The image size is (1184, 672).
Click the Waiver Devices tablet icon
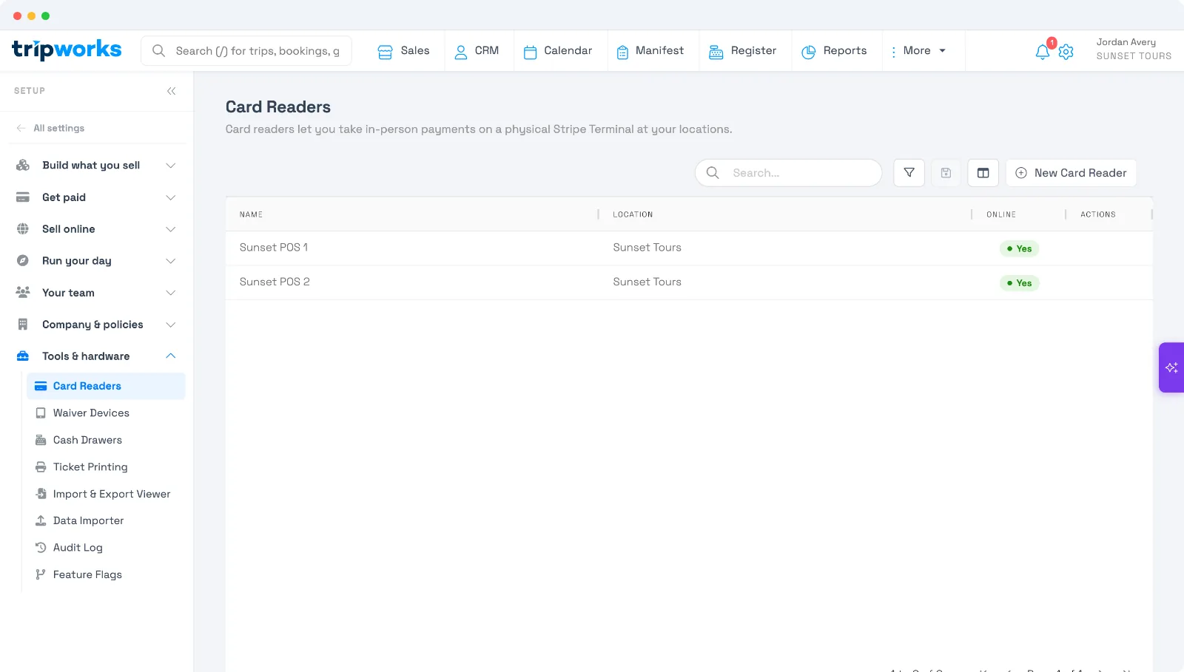click(41, 413)
